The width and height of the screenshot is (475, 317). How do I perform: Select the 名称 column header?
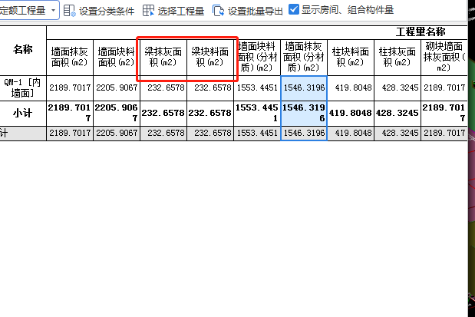tap(23, 51)
